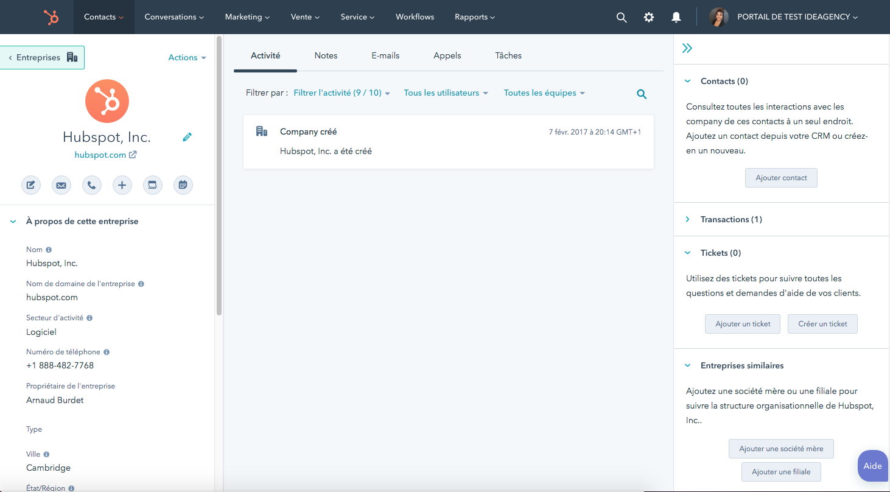The width and height of the screenshot is (890, 492).
Task: Open the Conversations menu
Action: 174,17
